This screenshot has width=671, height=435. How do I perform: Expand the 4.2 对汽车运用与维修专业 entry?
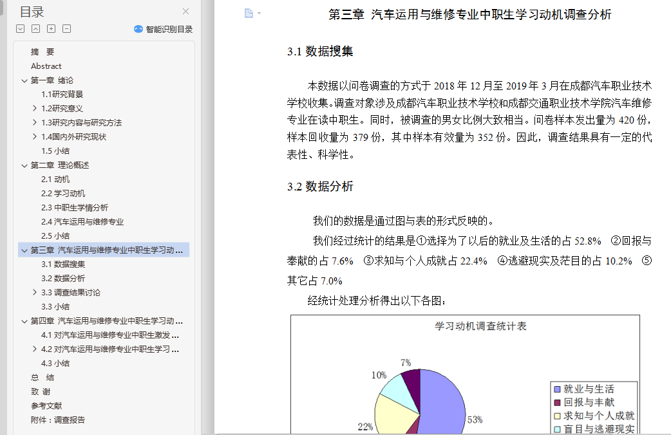click(35, 349)
